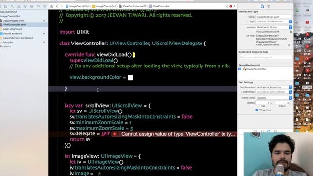This screenshot has height=176, width=313.
Task: Go forward in editor history
Action: 62,6
